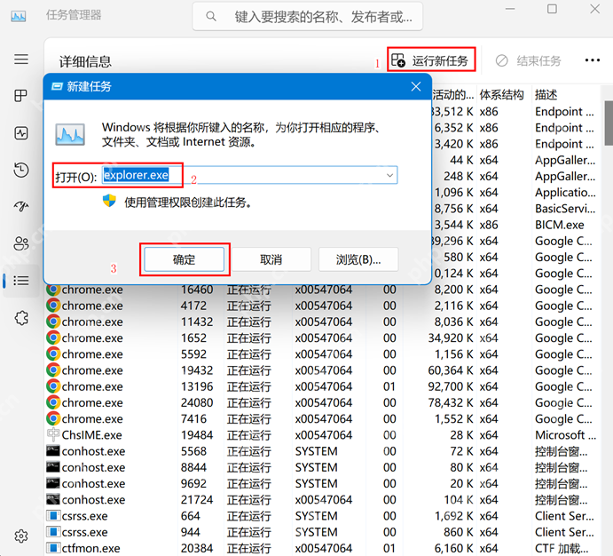Image resolution: width=613 pixels, height=556 pixels.
Task: Click the Chrome icon of PID 13196 row
Action: tap(53, 386)
